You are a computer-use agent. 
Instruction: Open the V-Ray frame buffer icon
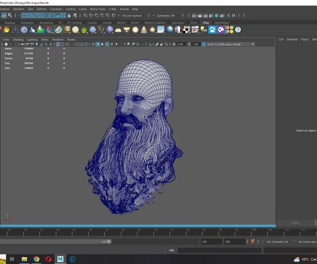point(195,30)
